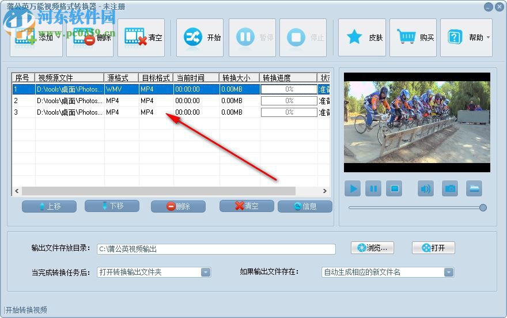Click the 打开 output folder button
Screen dimensions: 507x318
click(x=434, y=248)
